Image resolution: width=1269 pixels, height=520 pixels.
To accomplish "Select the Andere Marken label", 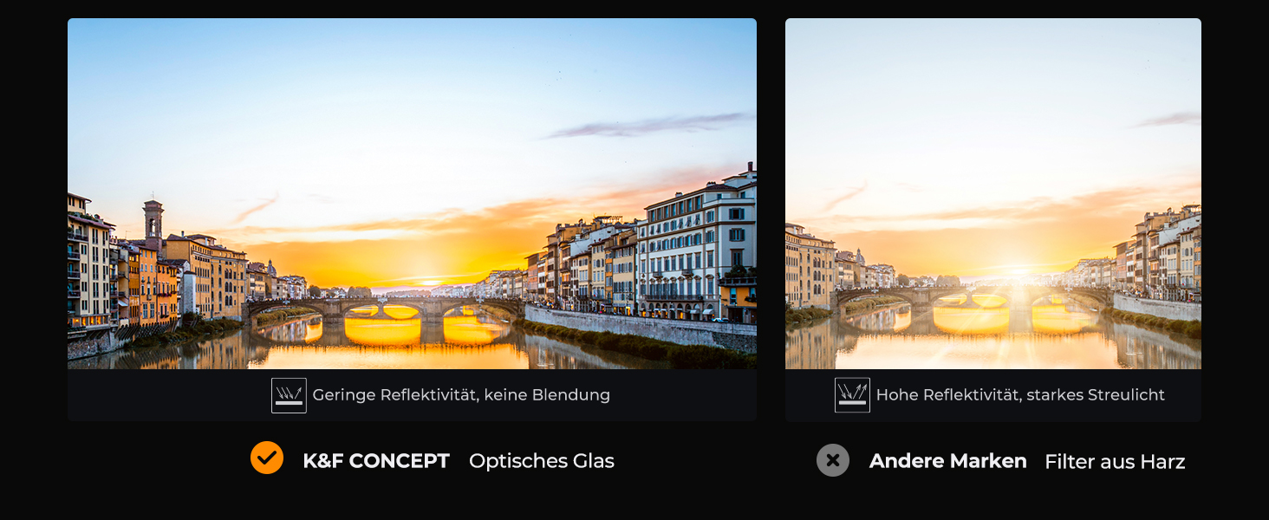I will coord(948,461).
